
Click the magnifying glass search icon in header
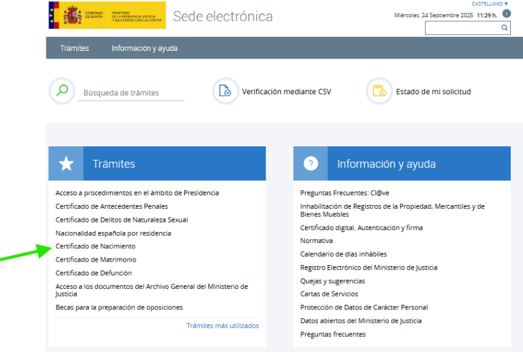[x=504, y=28]
